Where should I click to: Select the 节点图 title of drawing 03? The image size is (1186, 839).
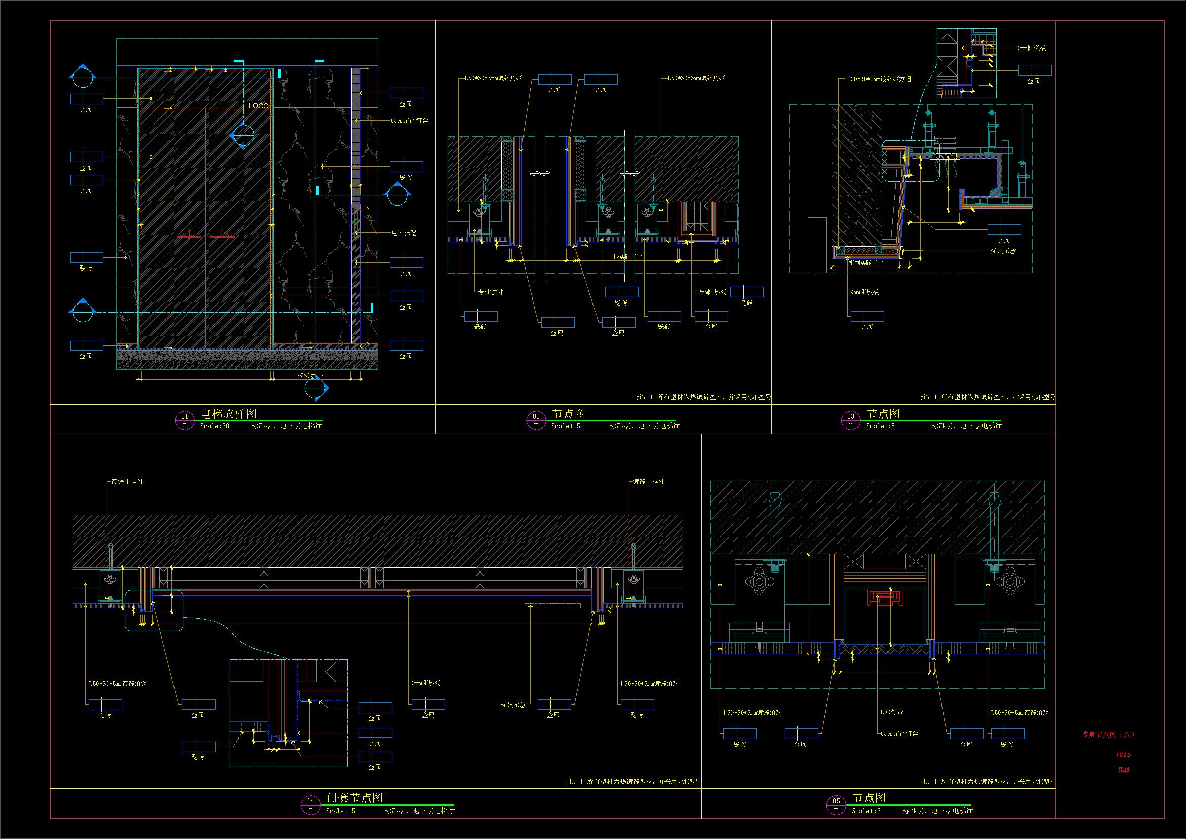coord(883,414)
